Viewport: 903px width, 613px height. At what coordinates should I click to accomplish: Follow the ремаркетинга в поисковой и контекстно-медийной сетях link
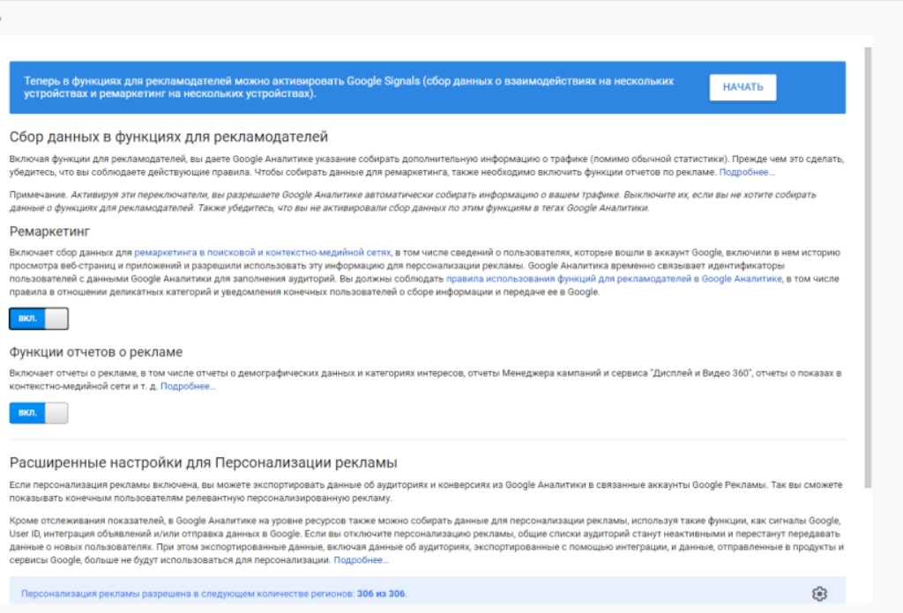tap(262, 252)
